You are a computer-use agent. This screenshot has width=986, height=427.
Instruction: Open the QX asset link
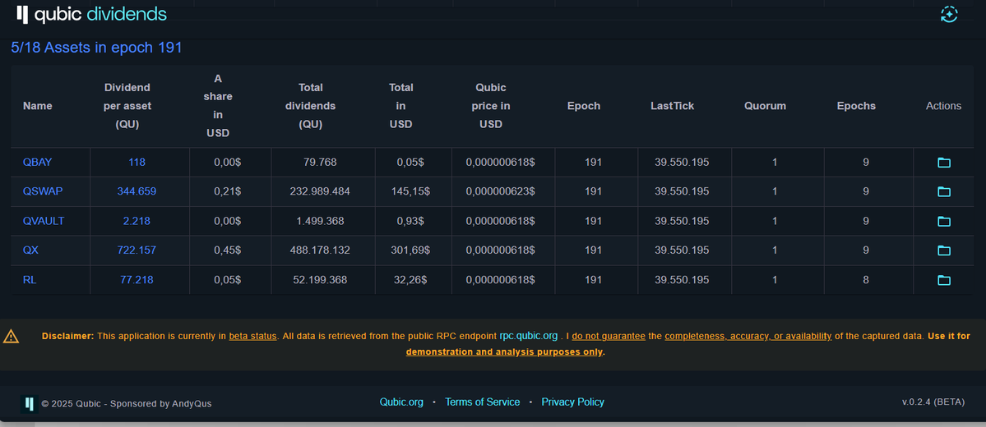pyautogui.click(x=30, y=250)
